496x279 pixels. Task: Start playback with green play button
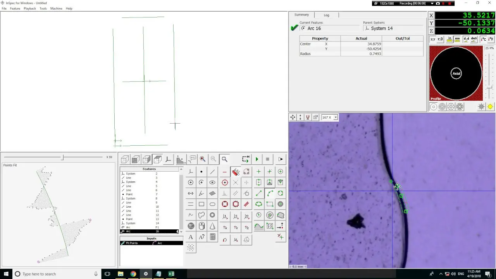pos(257,159)
